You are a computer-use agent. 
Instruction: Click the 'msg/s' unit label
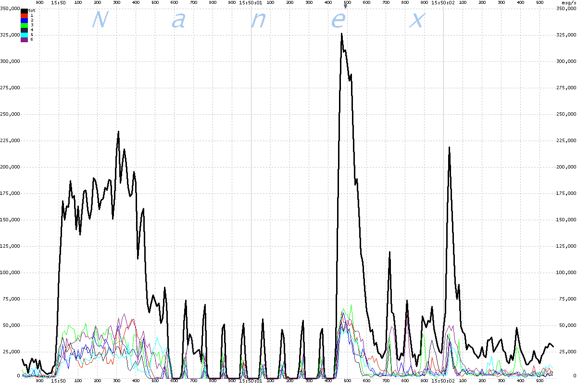tap(567, 2)
